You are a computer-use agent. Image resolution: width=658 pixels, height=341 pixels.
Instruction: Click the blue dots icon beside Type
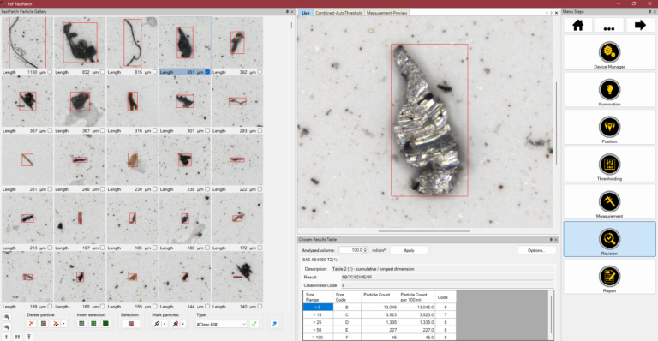tap(274, 324)
